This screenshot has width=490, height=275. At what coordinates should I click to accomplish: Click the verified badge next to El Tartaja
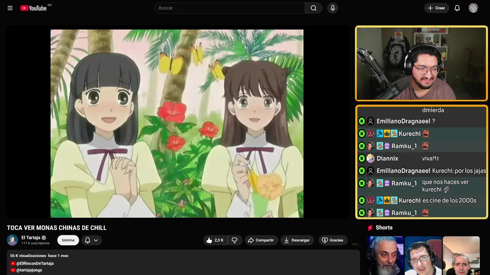click(x=44, y=238)
